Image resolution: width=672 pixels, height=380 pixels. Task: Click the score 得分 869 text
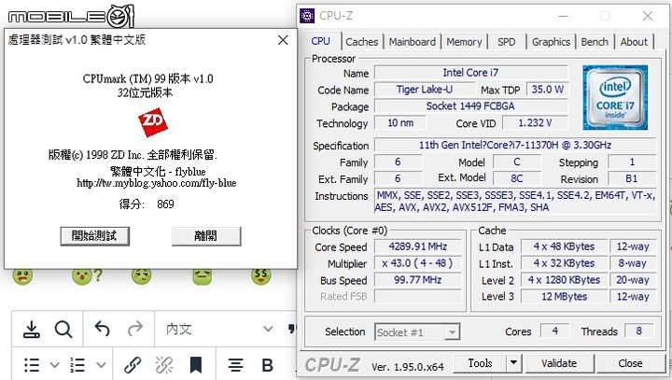click(147, 204)
